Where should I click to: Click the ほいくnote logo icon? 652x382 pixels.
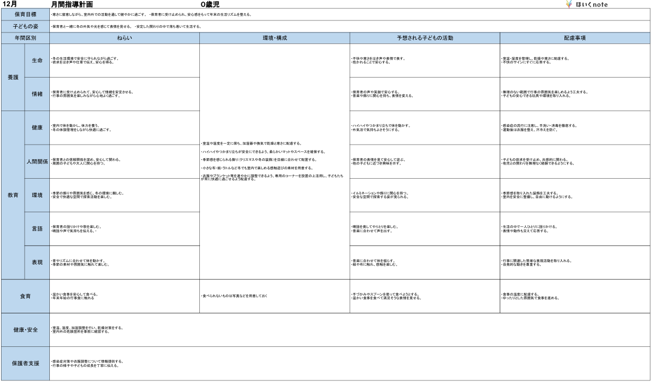point(569,4)
